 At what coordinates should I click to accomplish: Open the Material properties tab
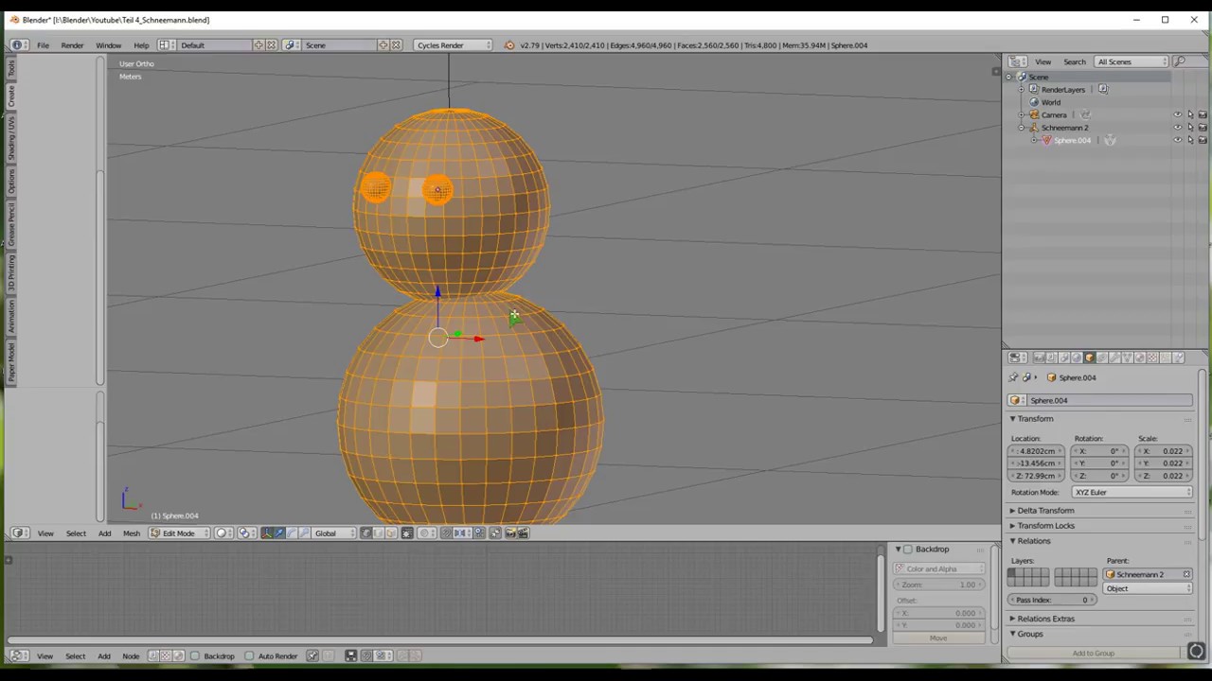tap(1140, 358)
